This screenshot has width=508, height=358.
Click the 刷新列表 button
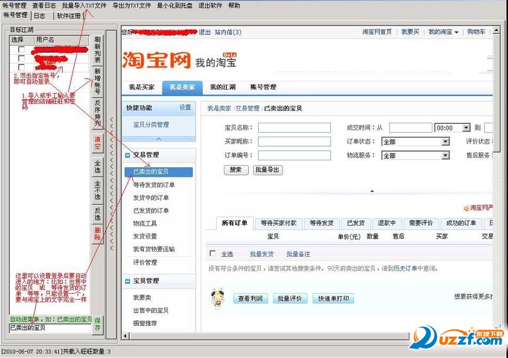point(97,49)
